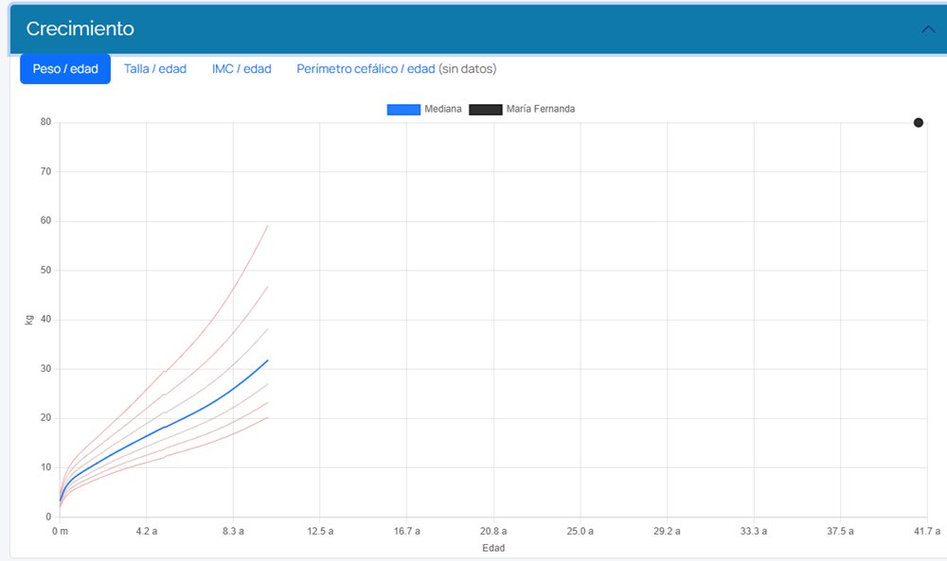The image size is (947, 561).
Task: Click the lowest pink percentile curve end
Action: click(267, 417)
